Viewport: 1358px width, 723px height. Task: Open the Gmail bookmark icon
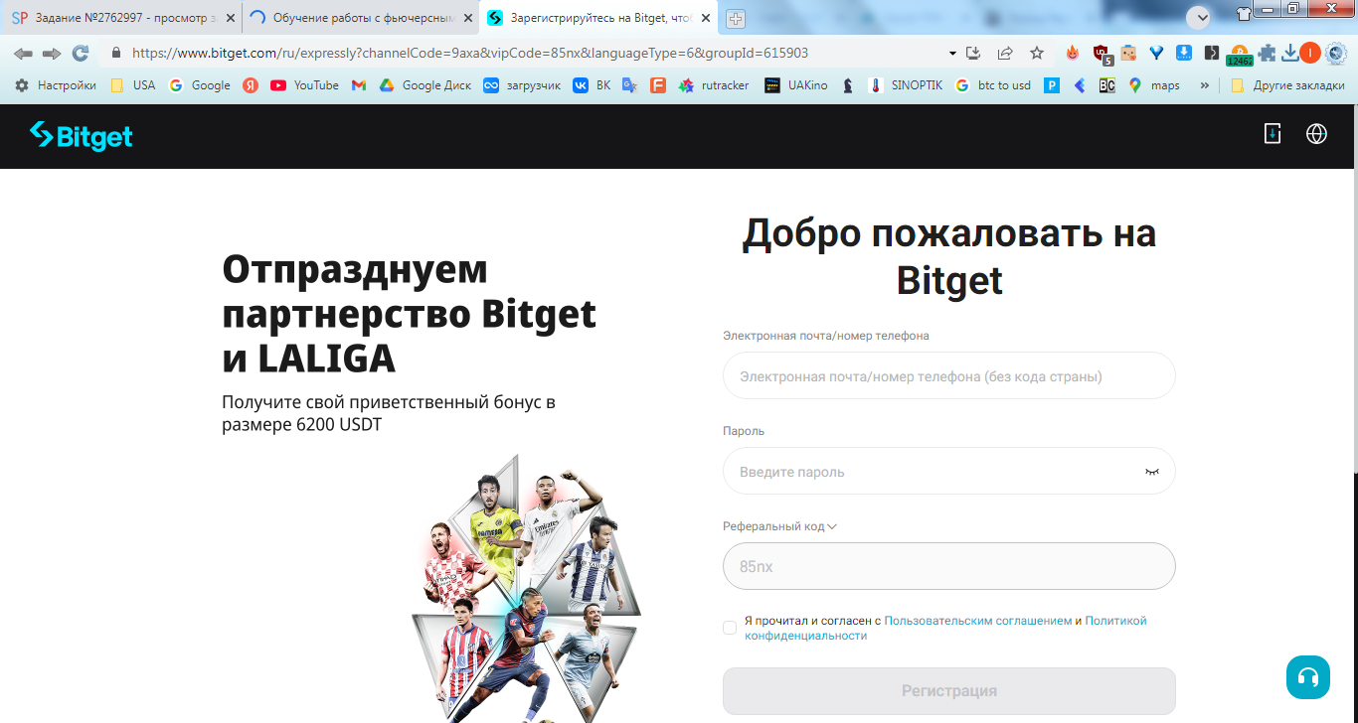(359, 85)
